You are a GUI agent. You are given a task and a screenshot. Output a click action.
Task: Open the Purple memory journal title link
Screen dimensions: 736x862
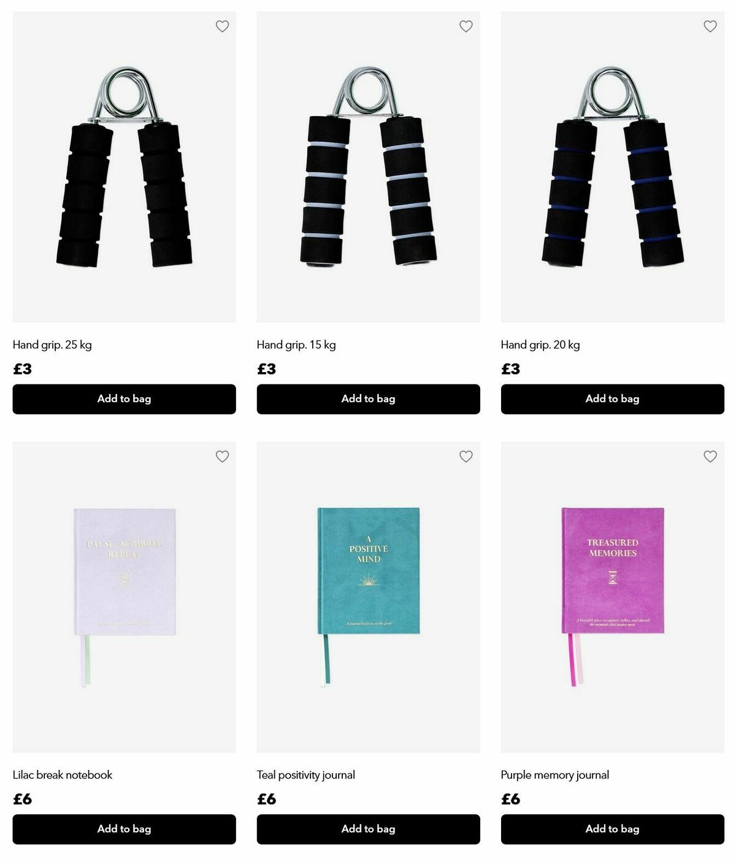[555, 775]
